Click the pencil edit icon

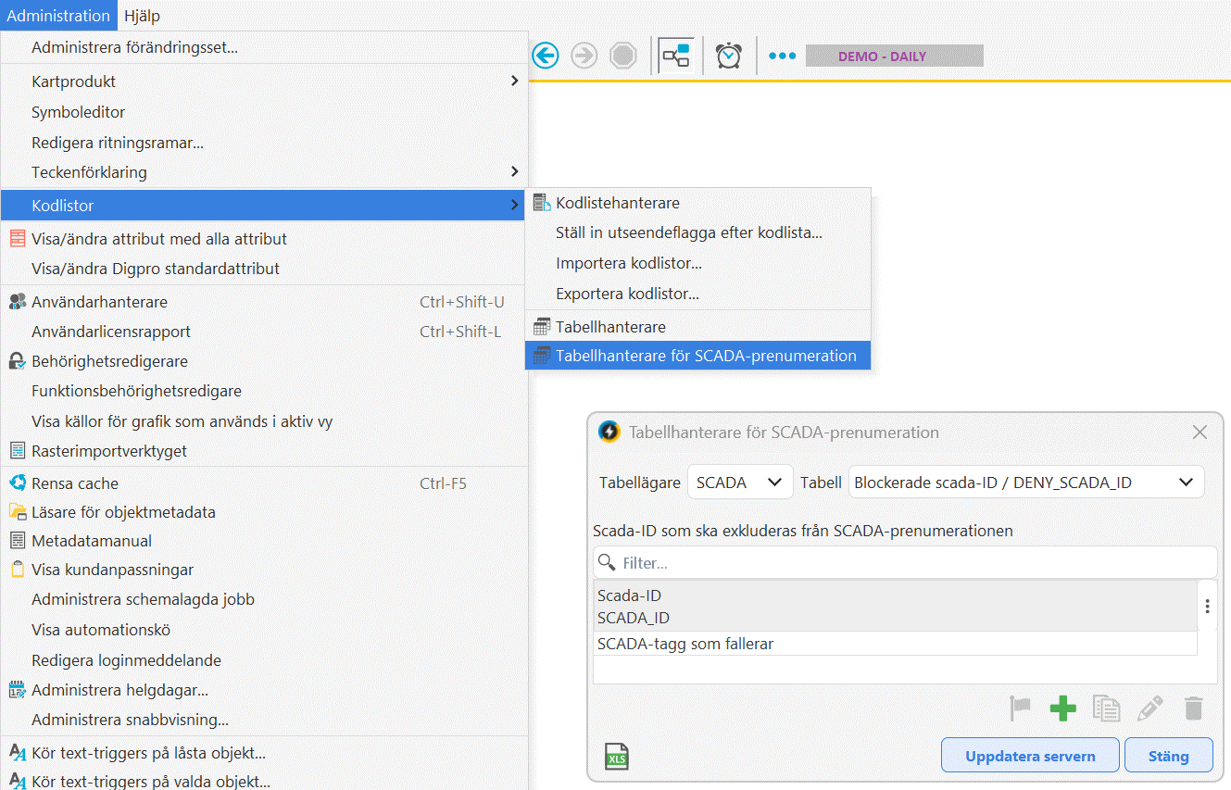(1149, 709)
